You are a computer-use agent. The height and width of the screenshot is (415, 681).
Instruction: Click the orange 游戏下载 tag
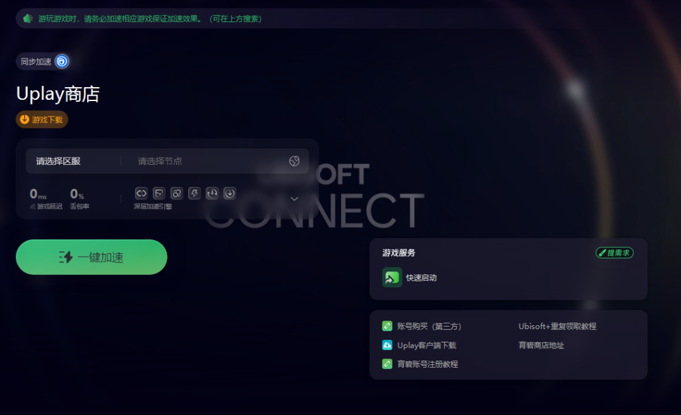tap(42, 119)
